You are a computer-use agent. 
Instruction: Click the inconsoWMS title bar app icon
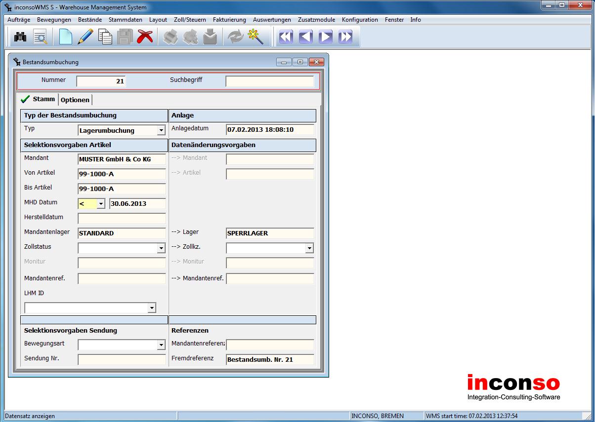click(7, 7)
